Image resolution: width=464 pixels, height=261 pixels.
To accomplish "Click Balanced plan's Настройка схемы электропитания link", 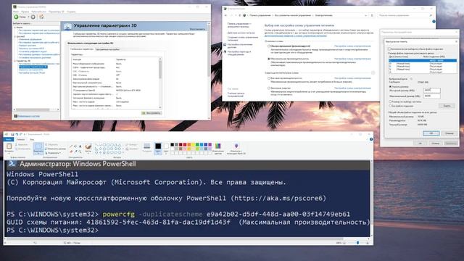I will (352, 46).
